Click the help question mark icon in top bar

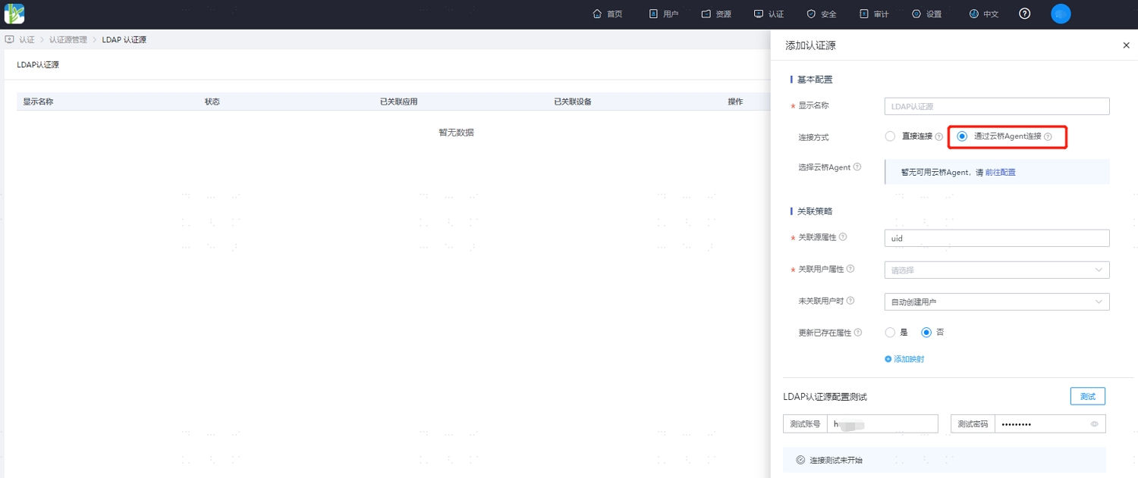click(1025, 14)
